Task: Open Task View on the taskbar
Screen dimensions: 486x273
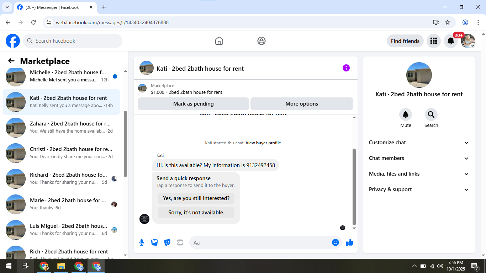Action: pos(25,266)
